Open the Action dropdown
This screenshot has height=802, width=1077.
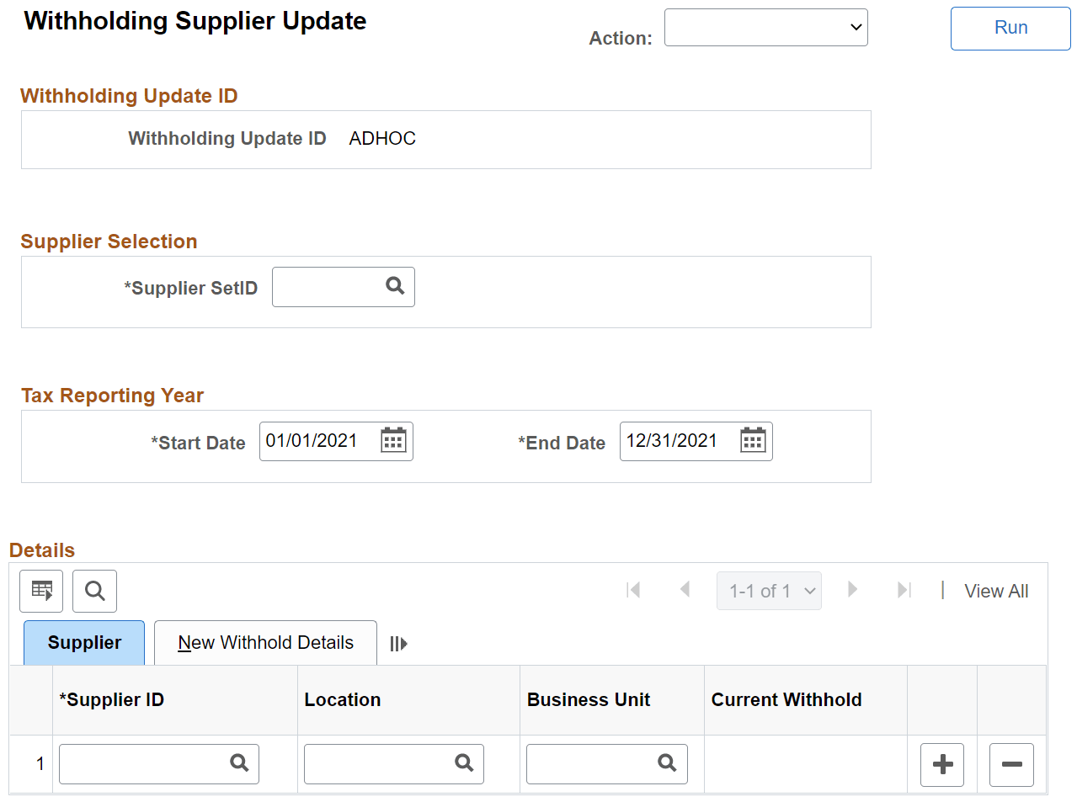click(765, 27)
